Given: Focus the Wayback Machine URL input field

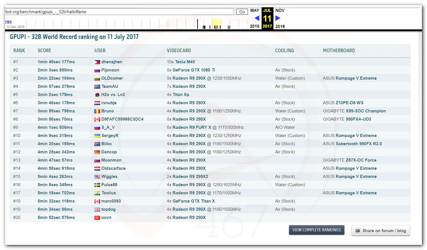Looking at the screenshot, I should point(119,12).
